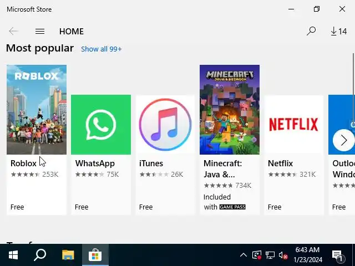Click the security warning tray icon
This screenshot has height=266, width=355.
tap(257, 255)
